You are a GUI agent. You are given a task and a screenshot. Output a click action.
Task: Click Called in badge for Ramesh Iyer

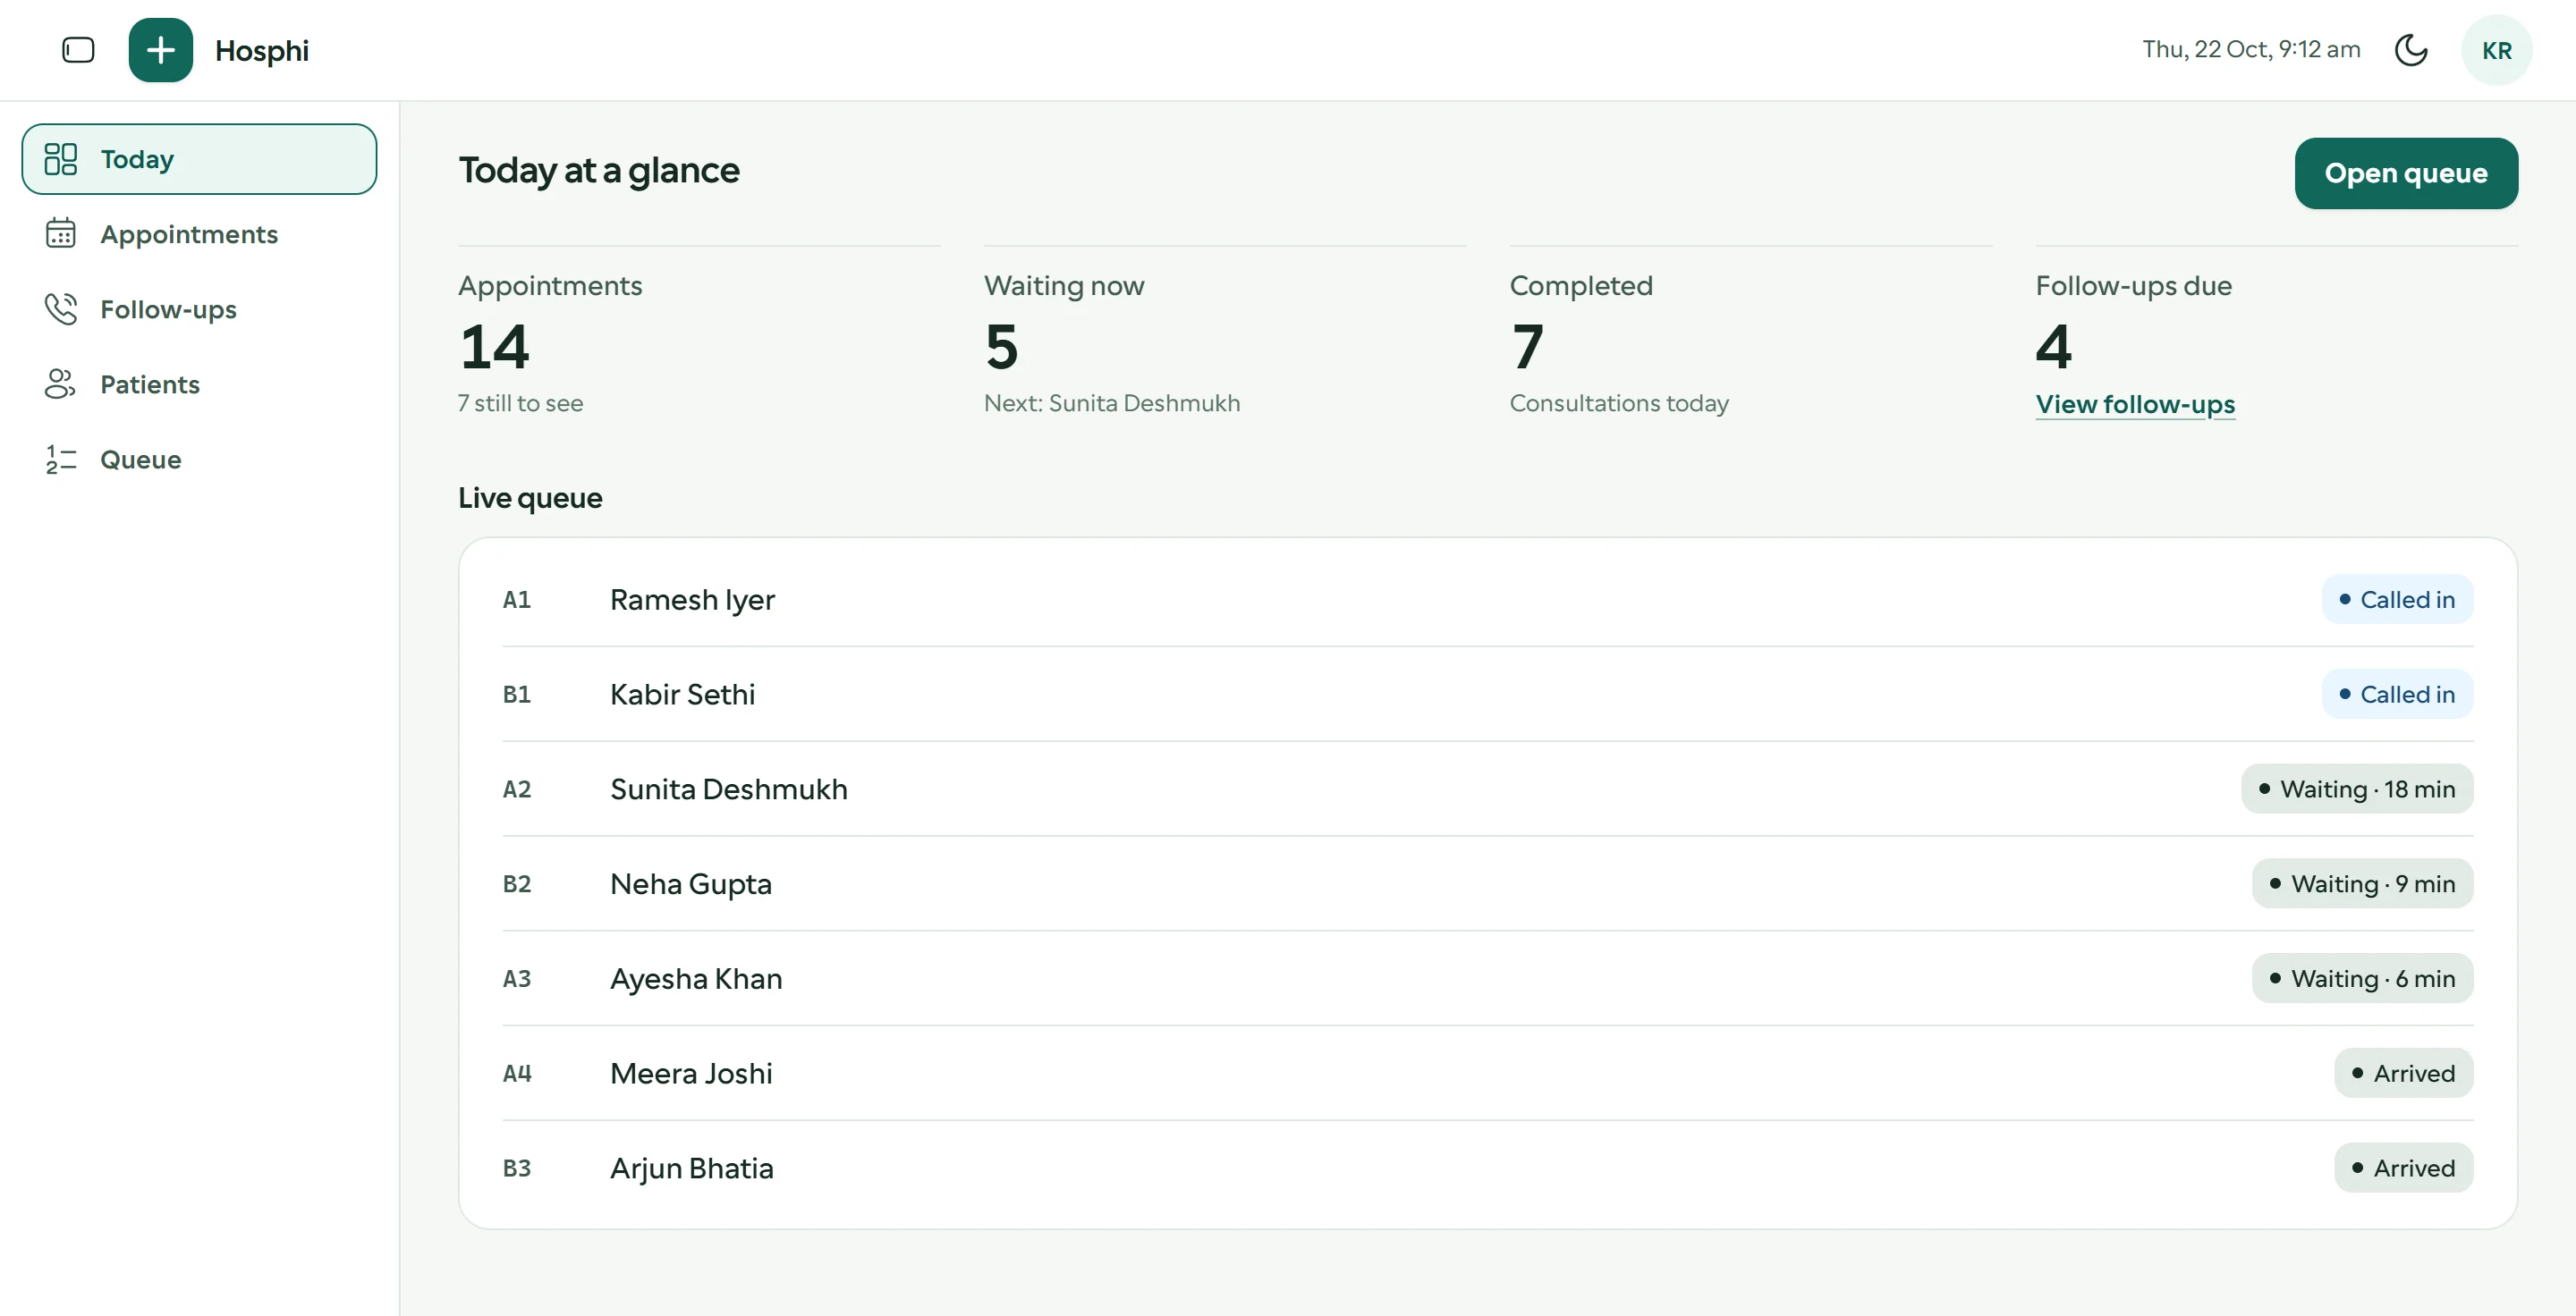(2396, 598)
